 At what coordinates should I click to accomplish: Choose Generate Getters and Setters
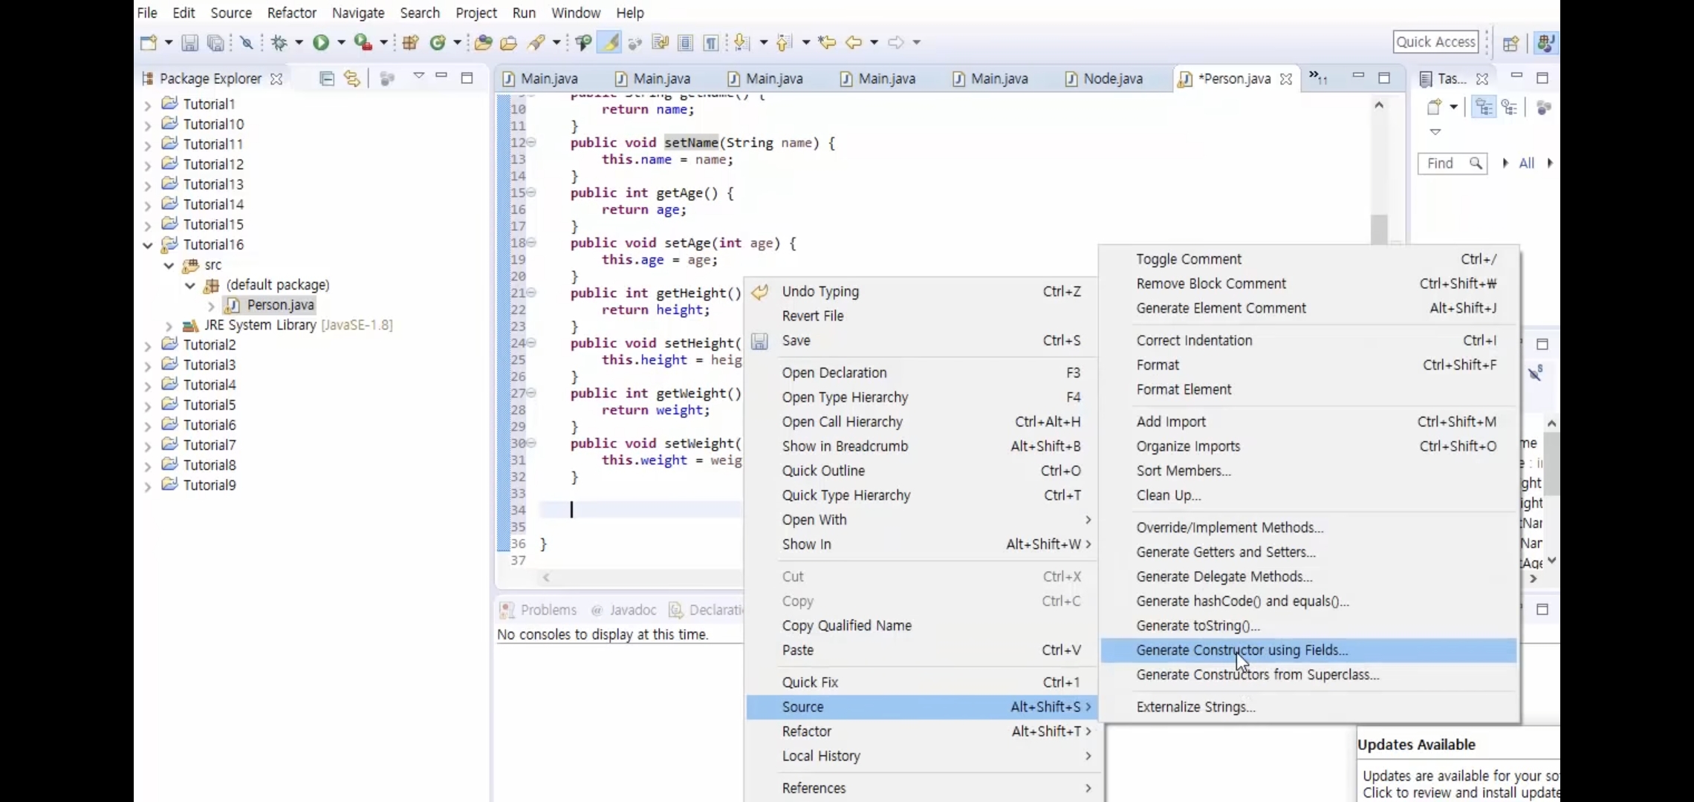click(1308, 552)
